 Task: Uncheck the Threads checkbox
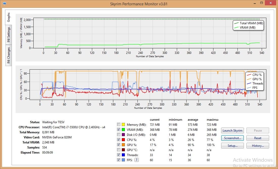(x=118, y=155)
